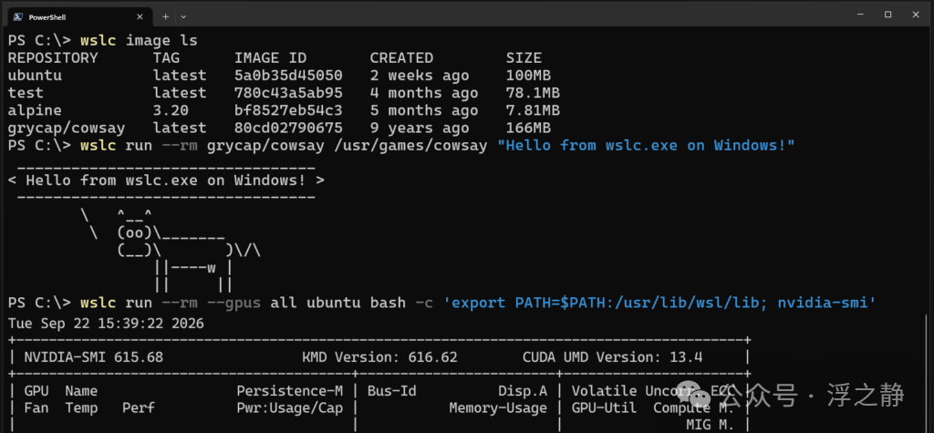Click the 'Disp.A' header
Image resolution: width=934 pixels, height=433 pixels.
coord(523,391)
